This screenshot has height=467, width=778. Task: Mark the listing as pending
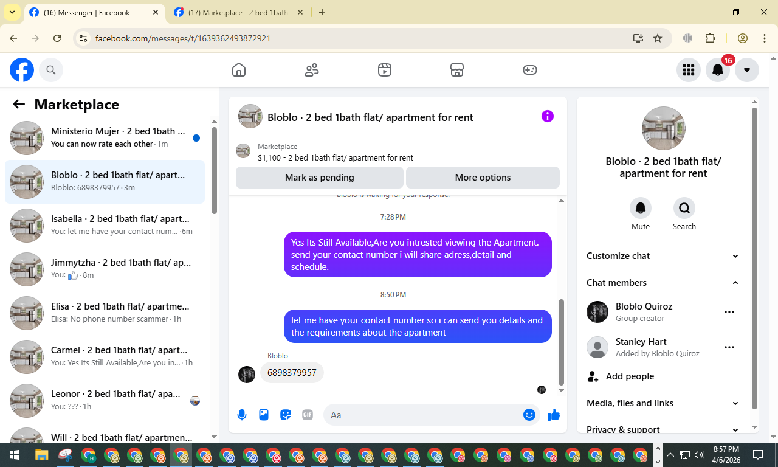click(320, 178)
